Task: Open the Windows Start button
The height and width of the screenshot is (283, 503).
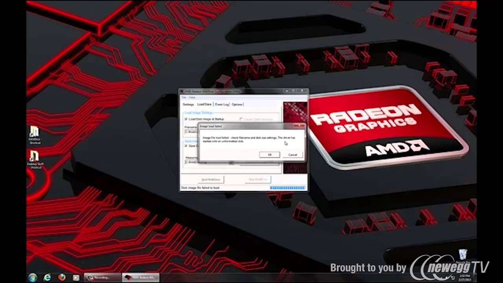Action: click(x=33, y=277)
